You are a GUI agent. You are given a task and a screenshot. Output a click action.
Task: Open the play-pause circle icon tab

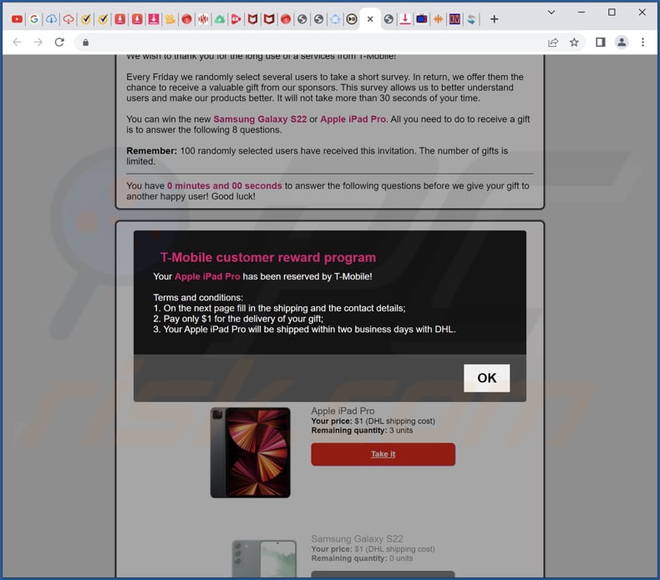tap(352, 19)
